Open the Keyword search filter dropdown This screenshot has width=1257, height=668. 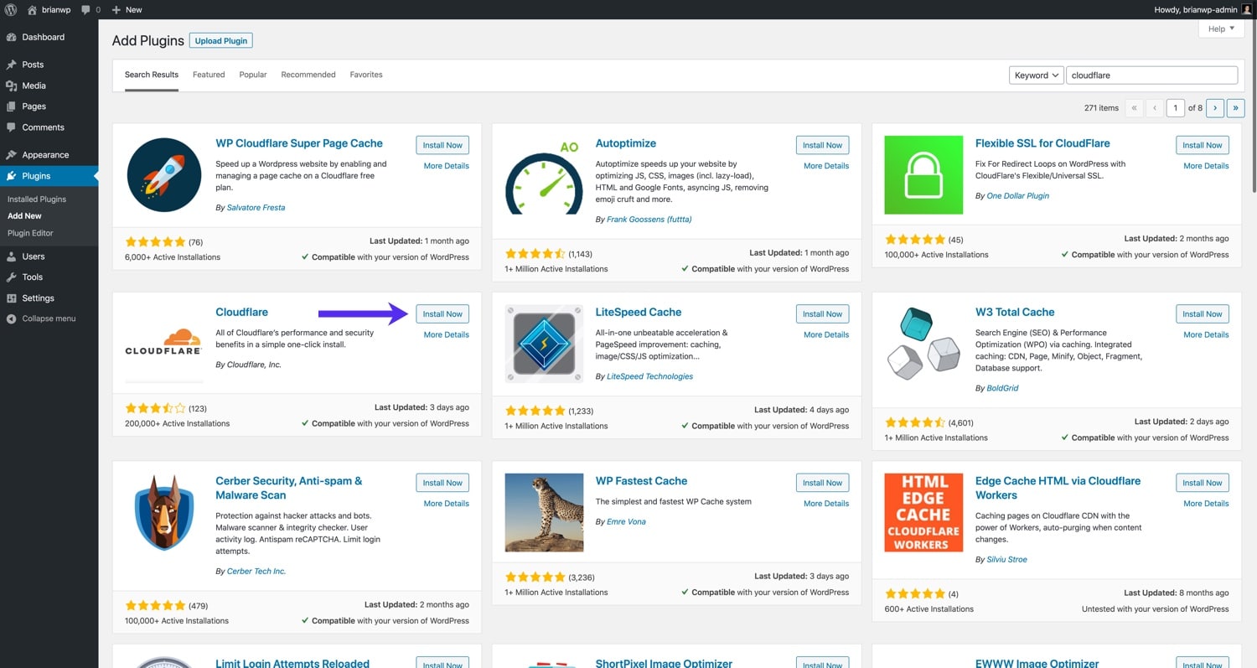pyautogui.click(x=1036, y=75)
